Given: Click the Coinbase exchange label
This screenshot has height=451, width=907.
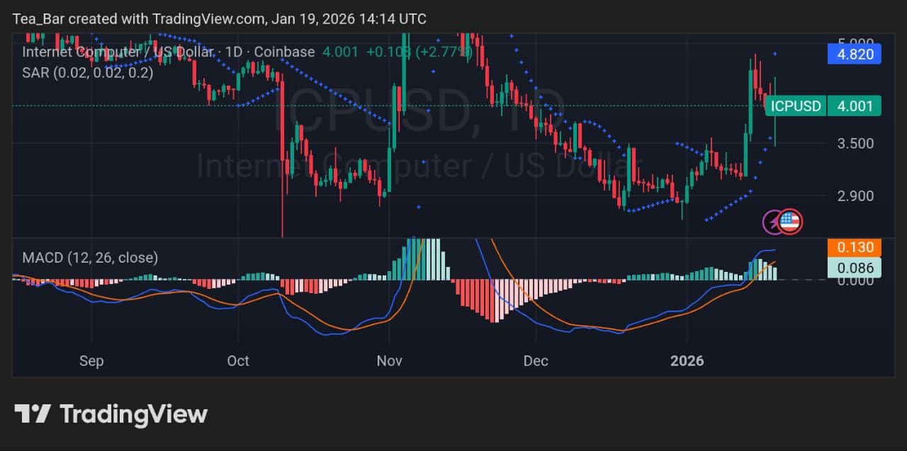Looking at the screenshot, I should coord(285,52).
